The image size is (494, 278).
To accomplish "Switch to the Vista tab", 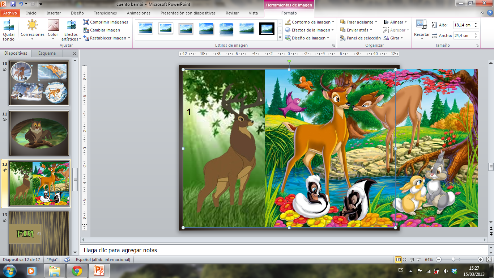I will (254, 13).
